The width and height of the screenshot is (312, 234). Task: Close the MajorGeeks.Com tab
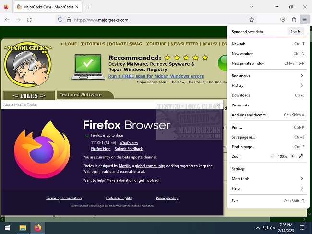tap(77, 7)
